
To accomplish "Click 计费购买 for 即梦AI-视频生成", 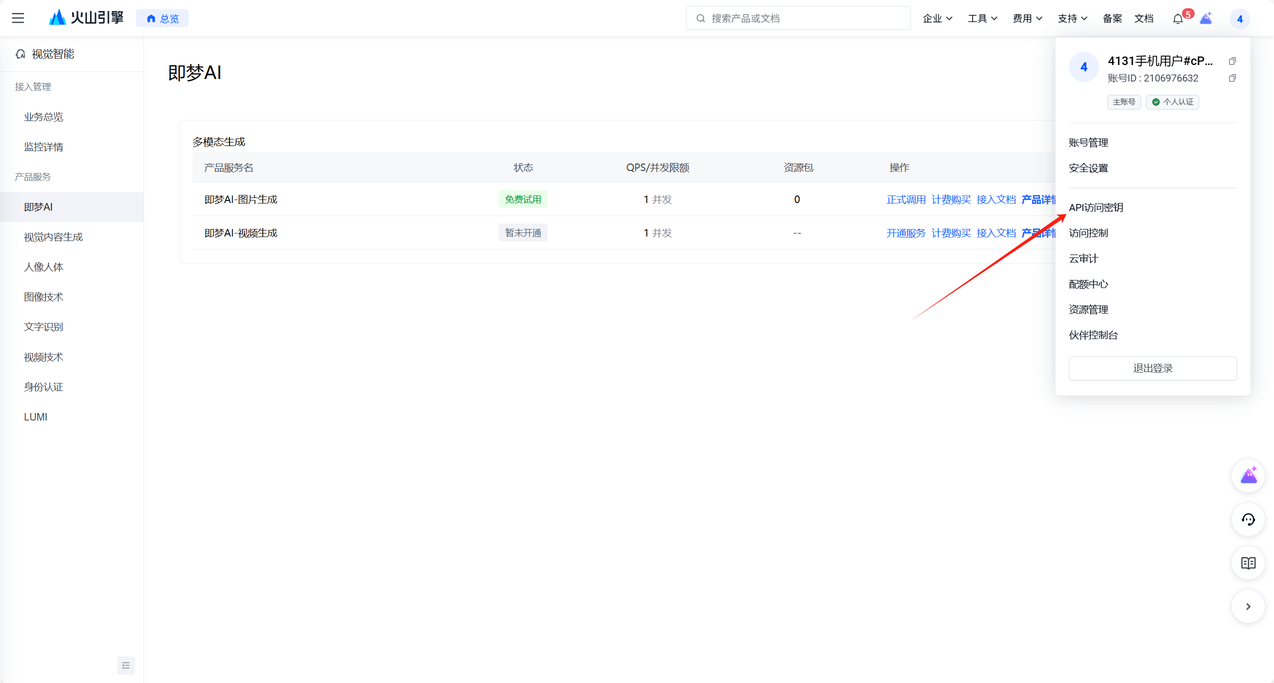I will coord(951,233).
